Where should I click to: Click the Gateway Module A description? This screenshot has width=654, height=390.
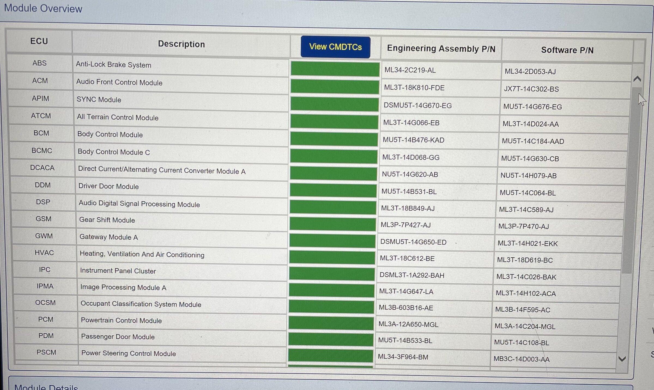click(109, 237)
